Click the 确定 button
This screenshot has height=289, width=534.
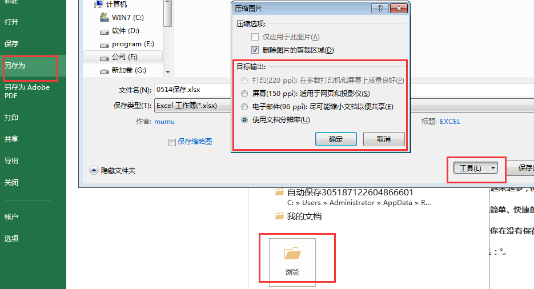pos(336,139)
